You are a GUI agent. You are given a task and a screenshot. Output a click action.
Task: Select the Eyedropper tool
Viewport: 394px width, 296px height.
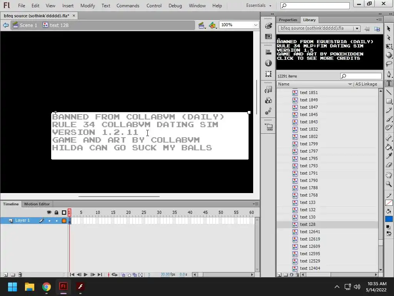(x=389, y=156)
